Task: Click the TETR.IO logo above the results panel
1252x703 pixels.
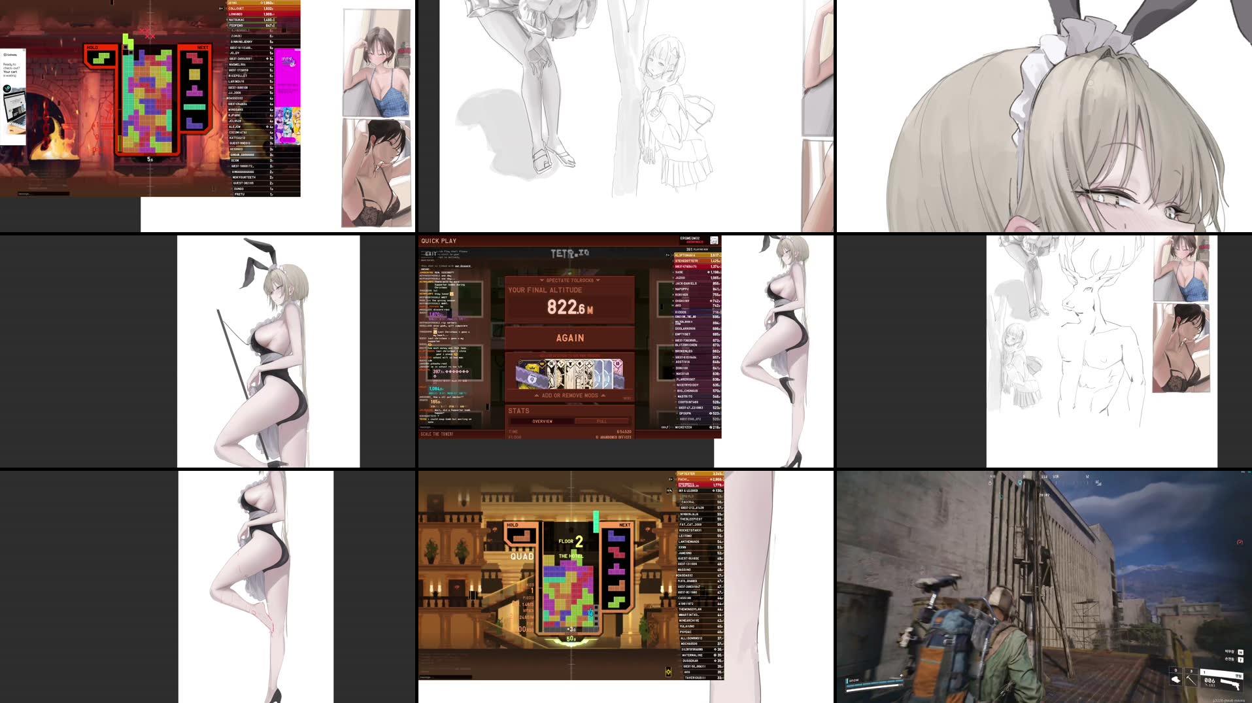Action: (571, 253)
